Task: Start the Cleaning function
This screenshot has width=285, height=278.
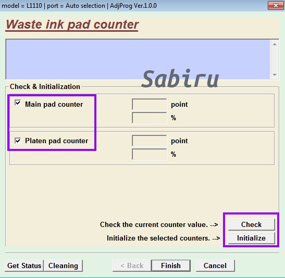Action: click(x=63, y=266)
